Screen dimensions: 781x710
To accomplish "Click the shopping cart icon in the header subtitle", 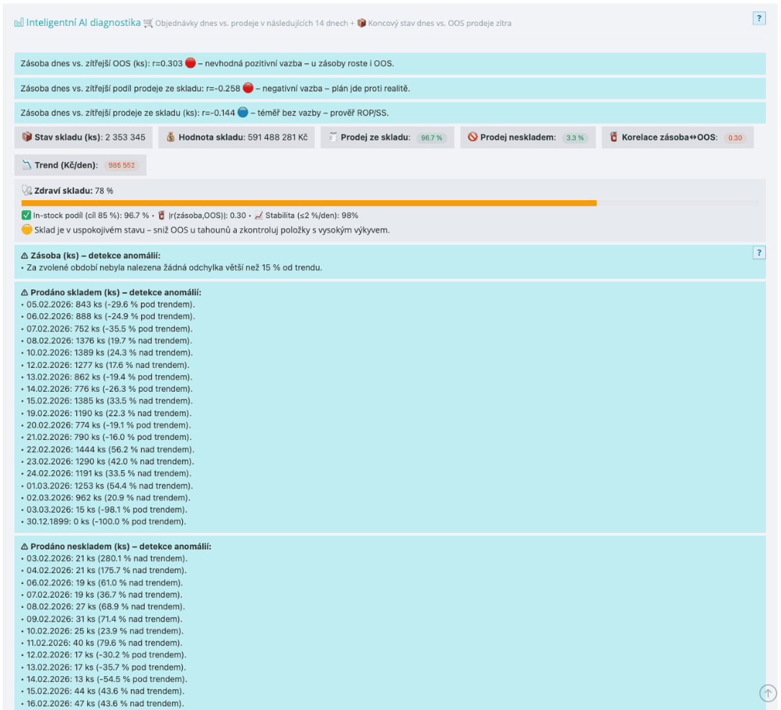I will click(148, 23).
